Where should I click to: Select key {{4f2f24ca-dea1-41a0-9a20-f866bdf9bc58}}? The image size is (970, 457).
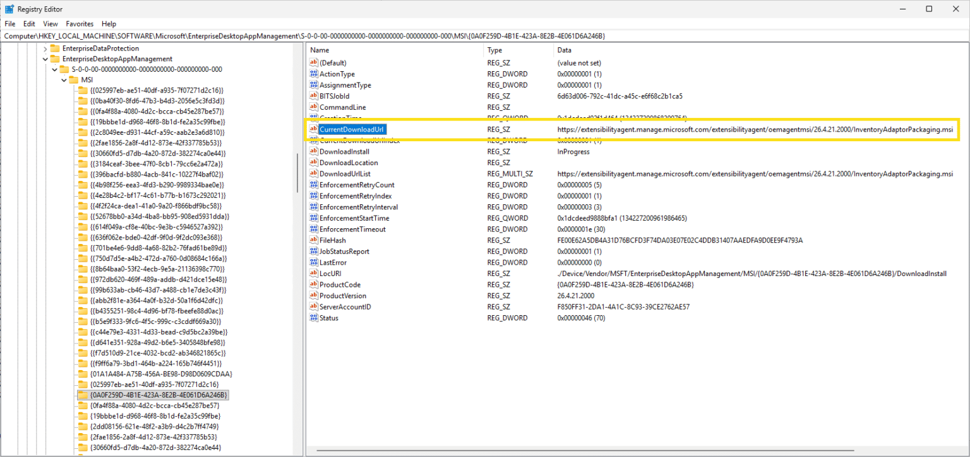(x=156, y=205)
